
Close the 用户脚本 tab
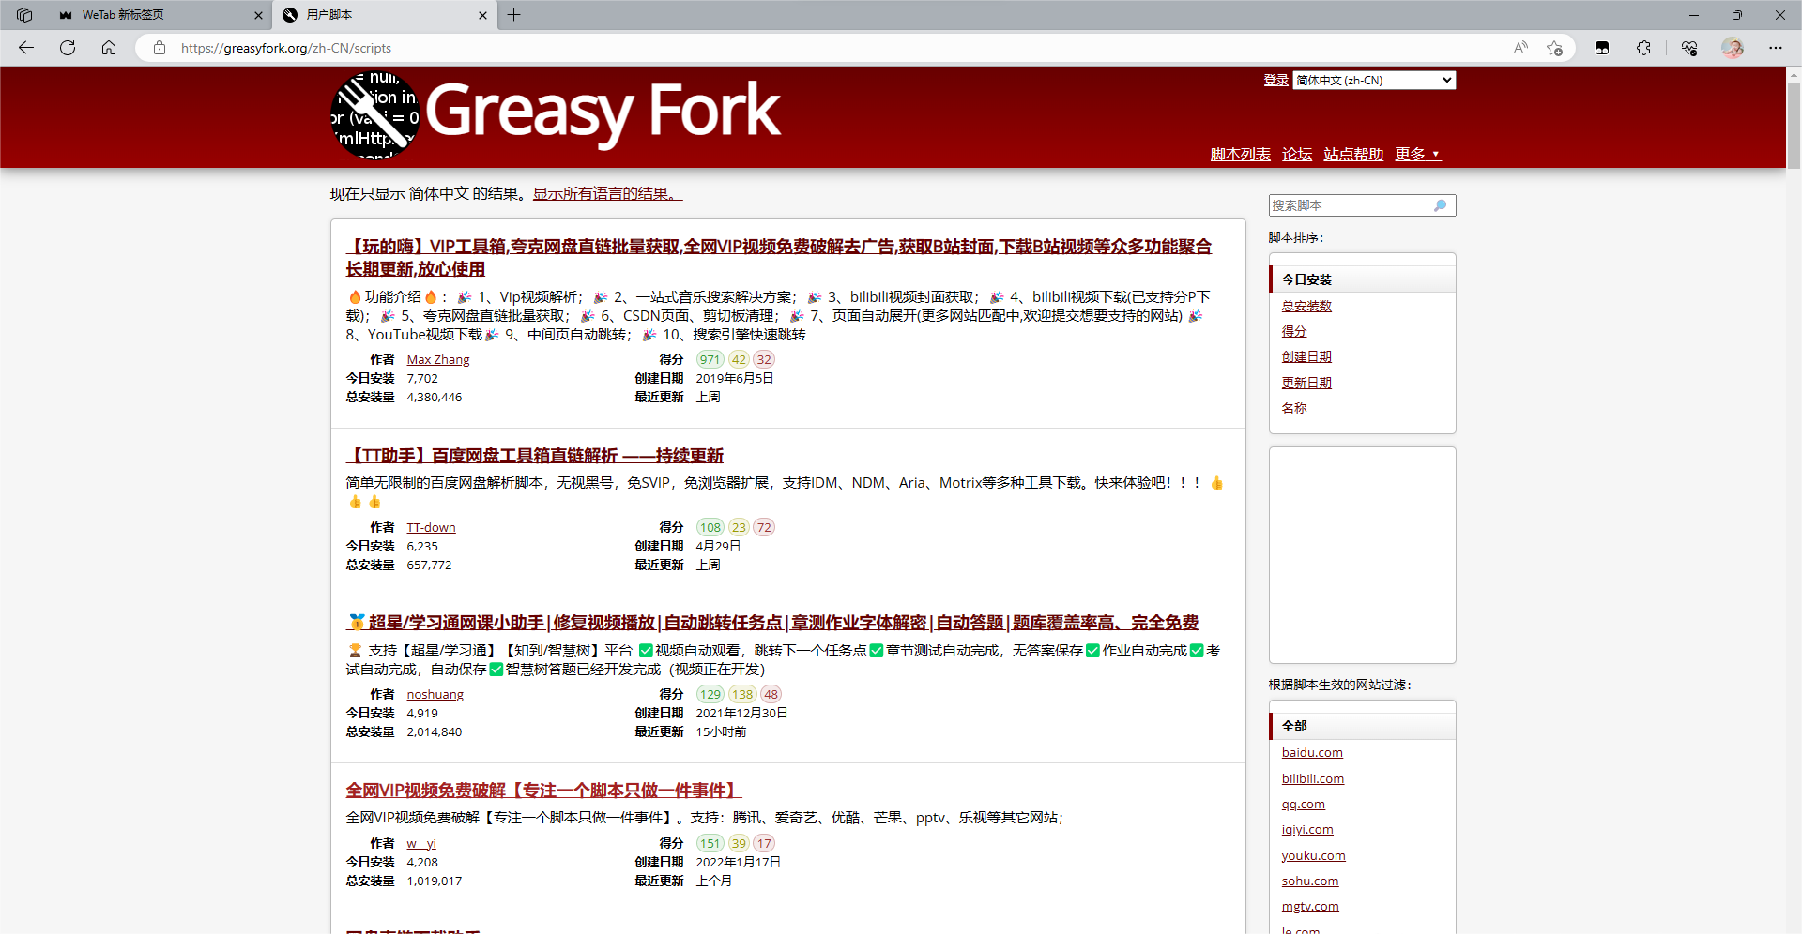pos(482,15)
